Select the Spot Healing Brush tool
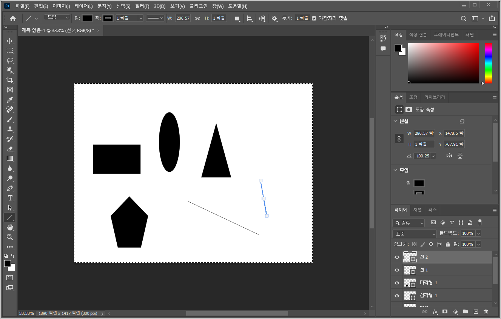The width and height of the screenshot is (501, 319). pos(10,109)
